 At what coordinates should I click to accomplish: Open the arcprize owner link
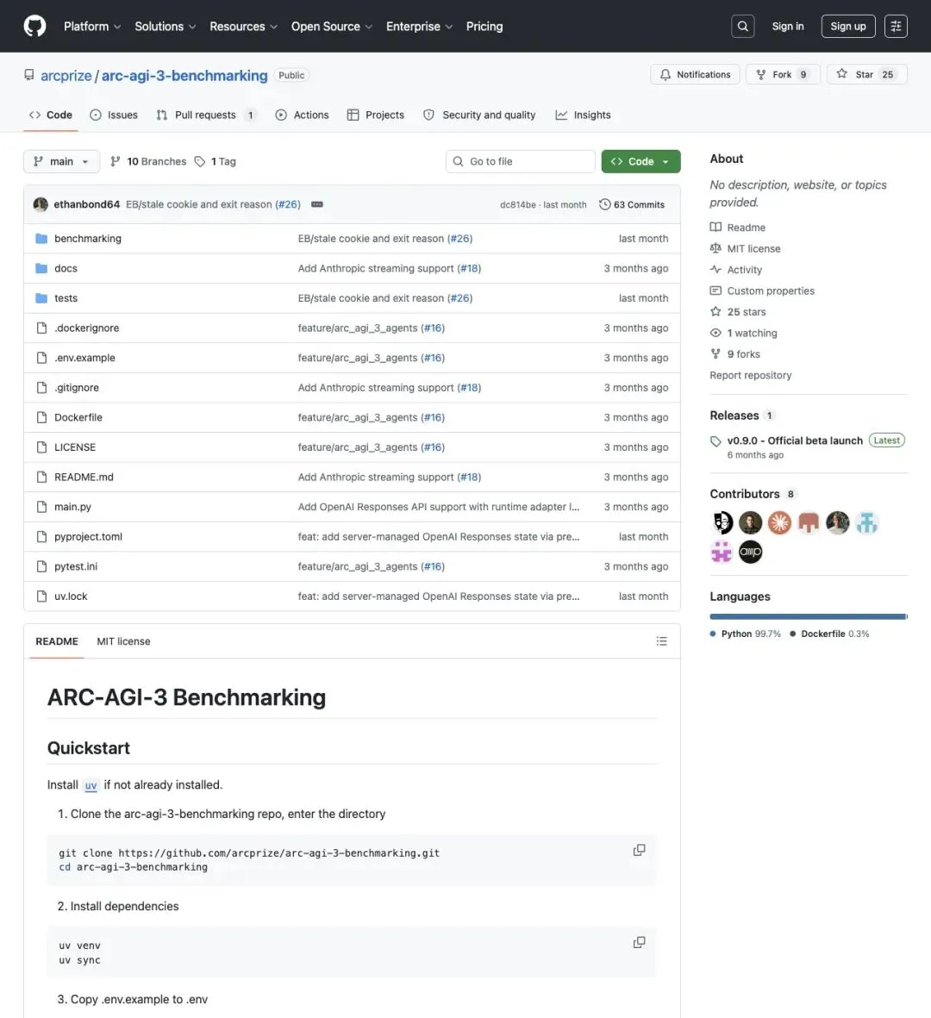coord(66,75)
